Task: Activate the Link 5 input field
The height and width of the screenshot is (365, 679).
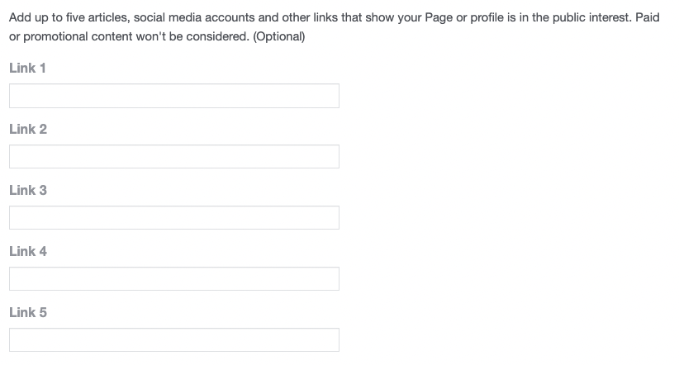Action: click(x=174, y=339)
